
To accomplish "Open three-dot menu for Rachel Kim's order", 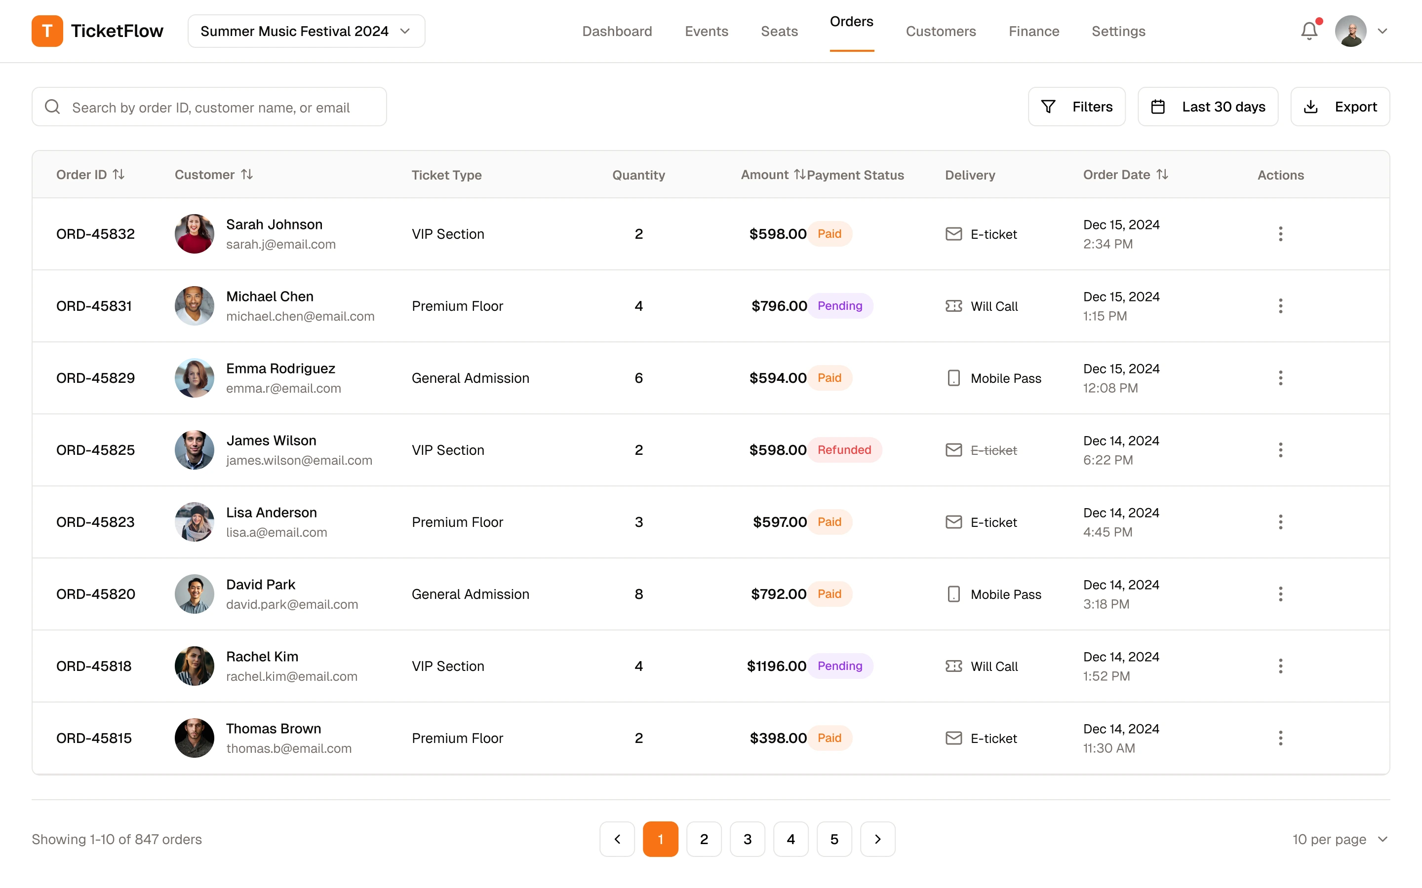I will pyautogui.click(x=1280, y=666).
